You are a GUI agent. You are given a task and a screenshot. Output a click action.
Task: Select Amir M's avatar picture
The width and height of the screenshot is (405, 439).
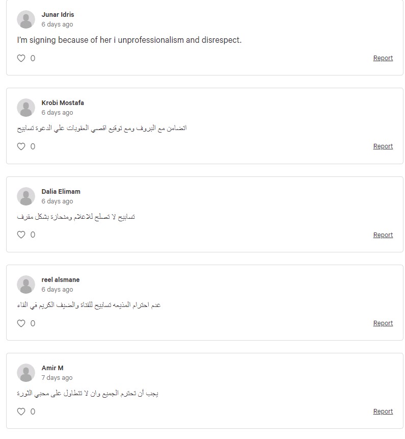tap(26, 373)
